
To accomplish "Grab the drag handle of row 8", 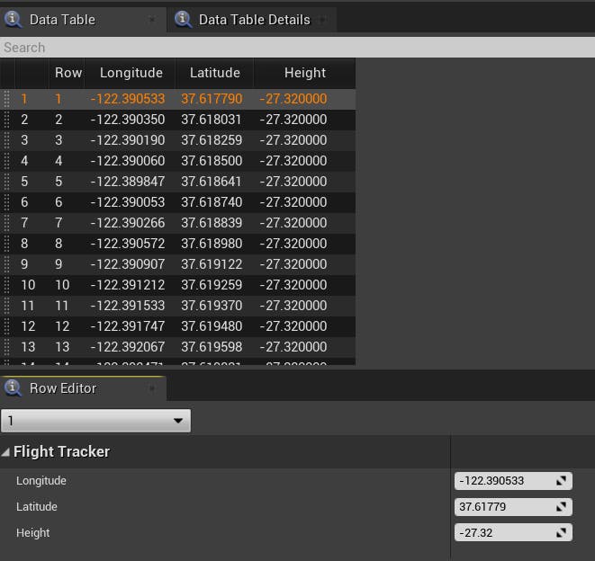I will pyautogui.click(x=6, y=244).
